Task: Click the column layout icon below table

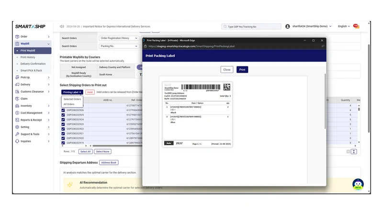Action: [348, 151]
